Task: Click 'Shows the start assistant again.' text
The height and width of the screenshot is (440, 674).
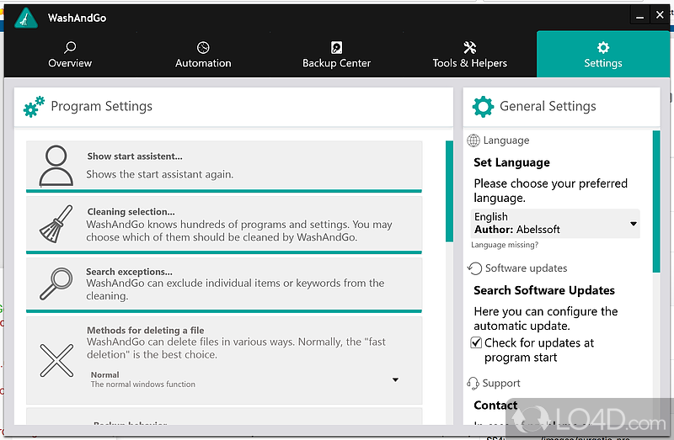Action: 159,174
